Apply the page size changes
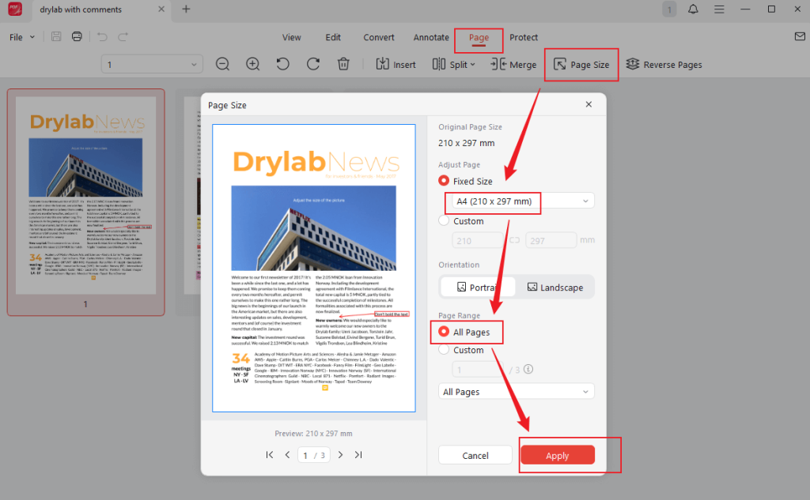Image resolution: width=810 pixels, height=500 pixels. pos(557,455)
